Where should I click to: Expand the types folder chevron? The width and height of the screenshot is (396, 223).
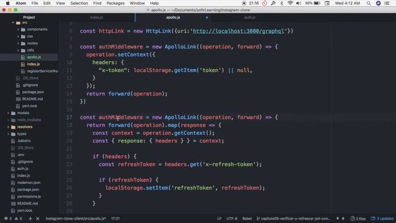(8, 134)
